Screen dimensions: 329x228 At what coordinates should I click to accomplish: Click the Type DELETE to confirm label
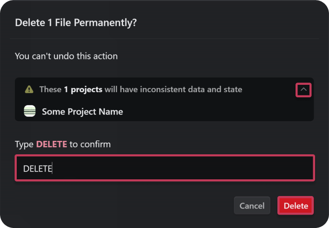pos(63,144)
